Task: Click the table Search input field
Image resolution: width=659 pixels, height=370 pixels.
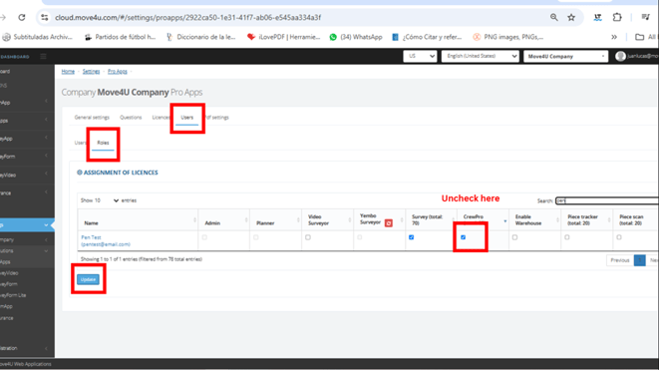Action: (x=607, y=200)
